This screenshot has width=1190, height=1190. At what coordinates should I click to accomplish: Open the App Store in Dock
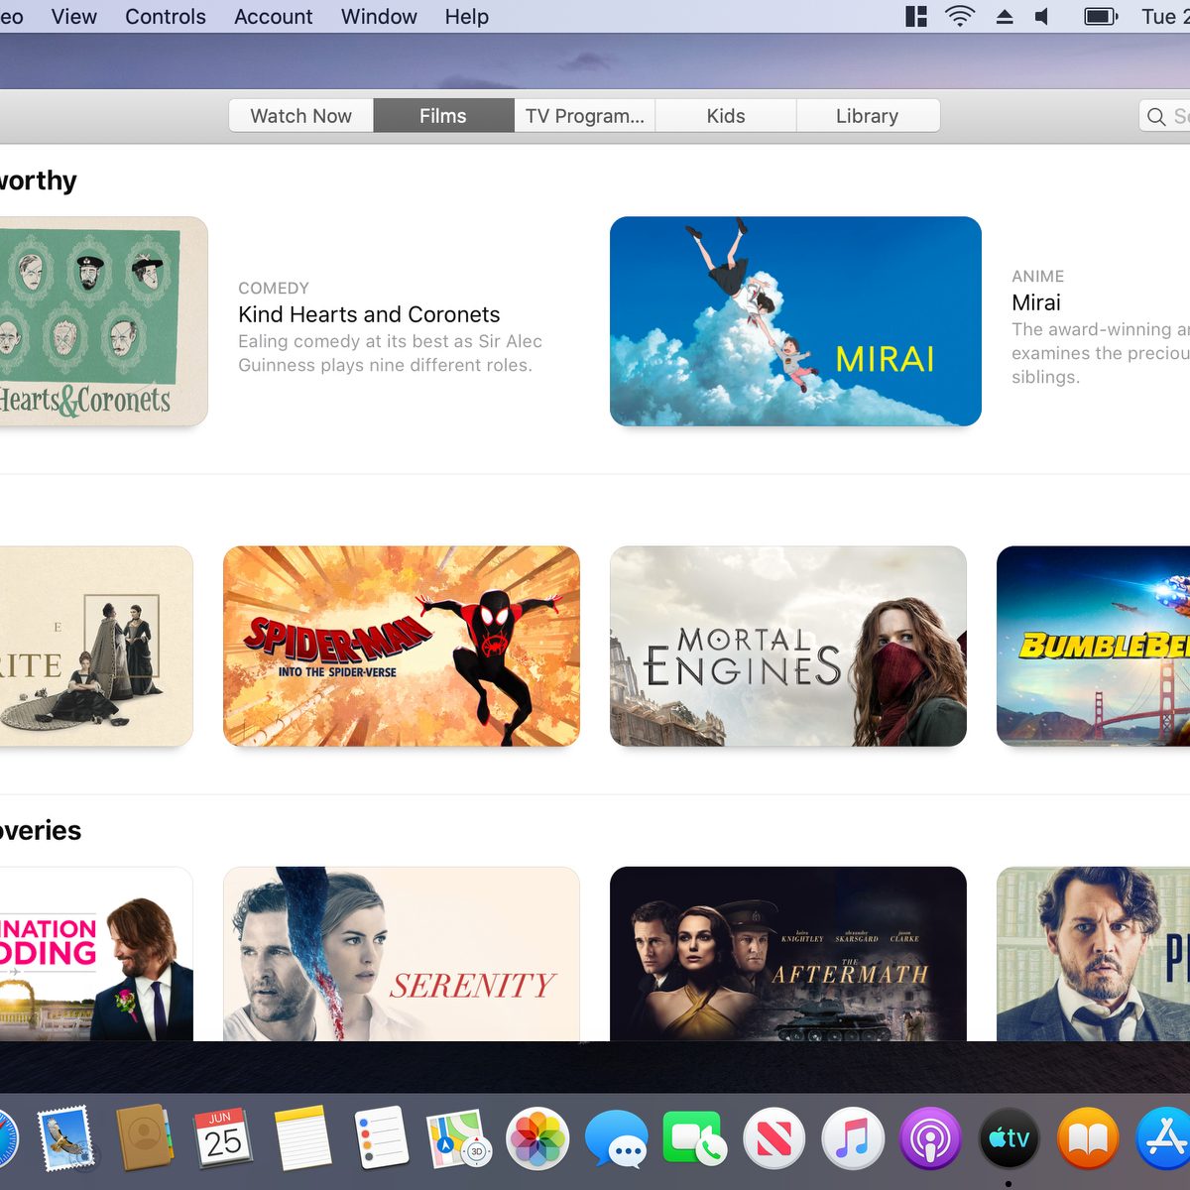(x=1164, y=1139)
